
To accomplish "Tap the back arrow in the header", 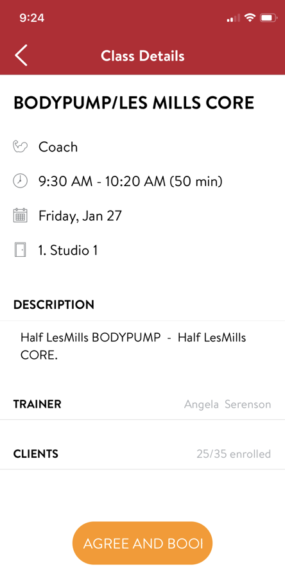I will (21, 56).
